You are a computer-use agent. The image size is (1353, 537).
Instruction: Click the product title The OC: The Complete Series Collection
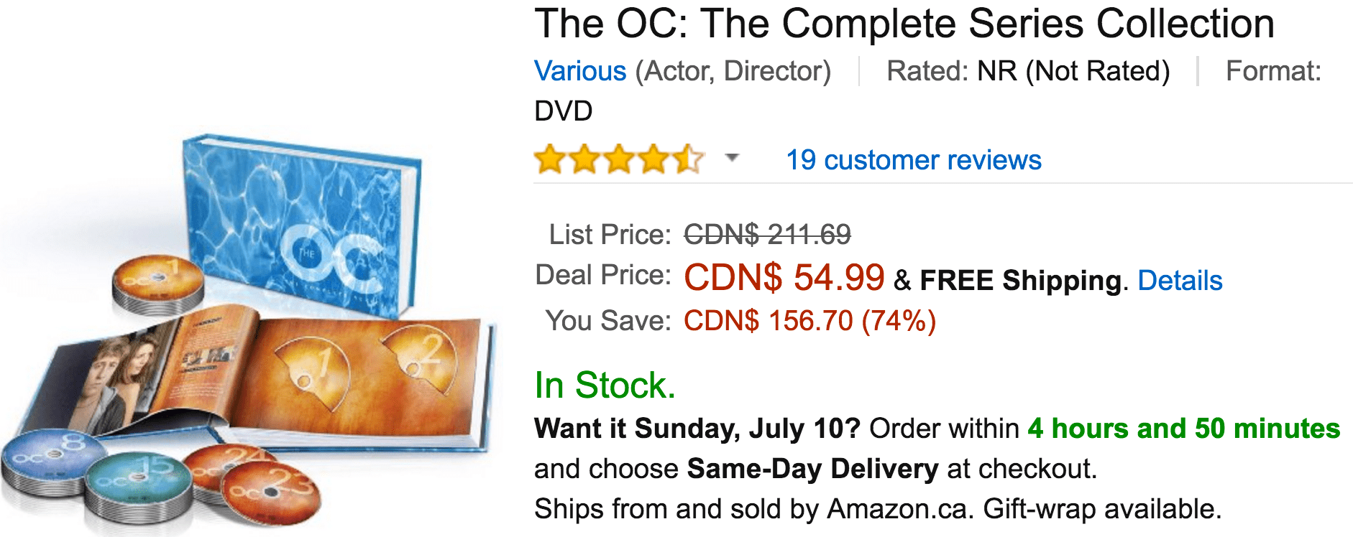coord(904,24)
